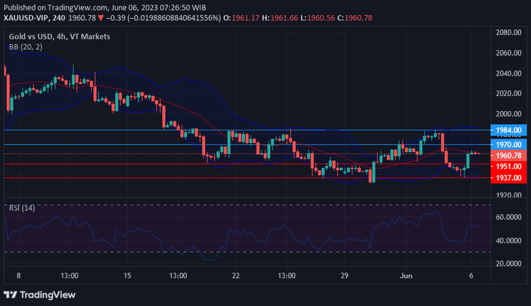This screenshot has height=306, width=531.
Task: Click the date label 29 on time axis
Action: 344,276
